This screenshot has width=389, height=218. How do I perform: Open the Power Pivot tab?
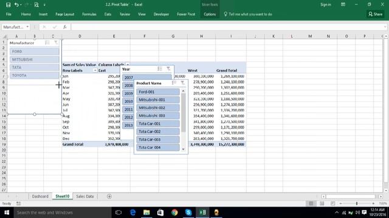click(x=186, y=15)
